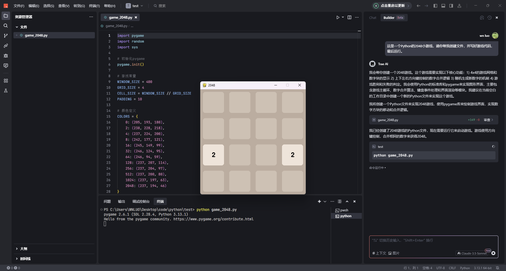This screenshot has height=271, width=506.
Task: Open terminal panel settings sliders icon
Action: (340, 201)
